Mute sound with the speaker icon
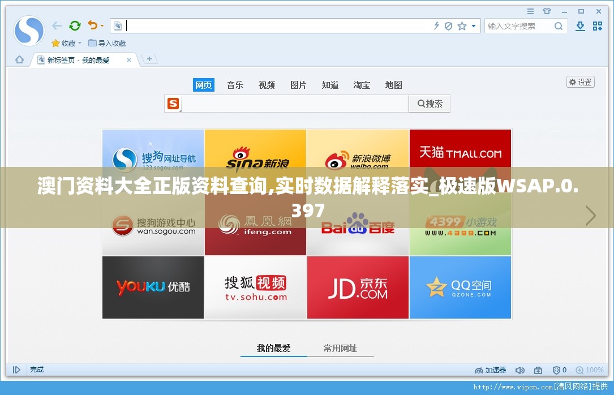This screenshot has width=614, height=395. [519, 370]
